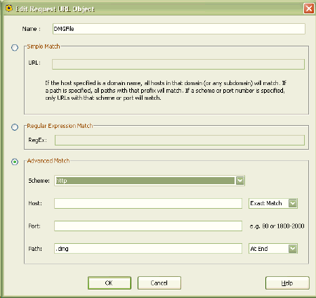Click the URL : label
The height and width of the screenshot is (298, 316).
[34, 63]
